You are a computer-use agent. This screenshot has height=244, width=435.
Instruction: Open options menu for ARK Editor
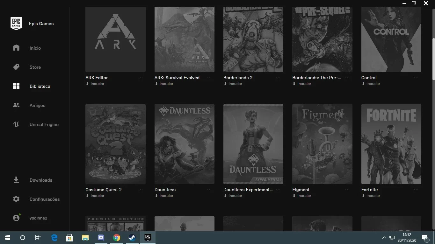pyautogui.click(x=141, y=78)
